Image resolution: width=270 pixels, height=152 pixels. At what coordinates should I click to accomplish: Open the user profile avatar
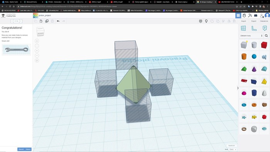pyautogui.click(x=267, y=15)
